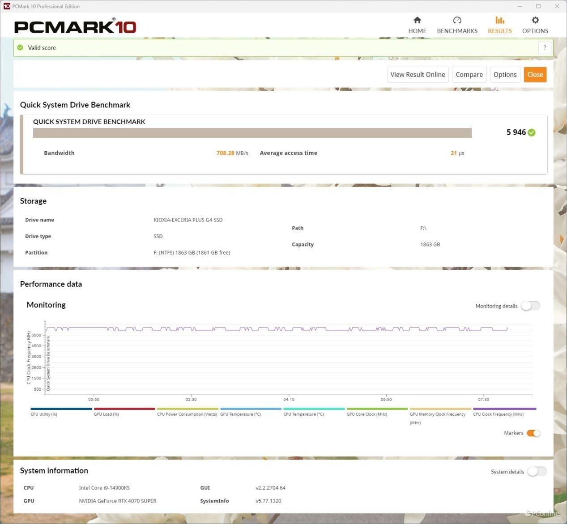567x524 pixels.
Task: Open the Options button near Close
Action: [x=505, y=75]
